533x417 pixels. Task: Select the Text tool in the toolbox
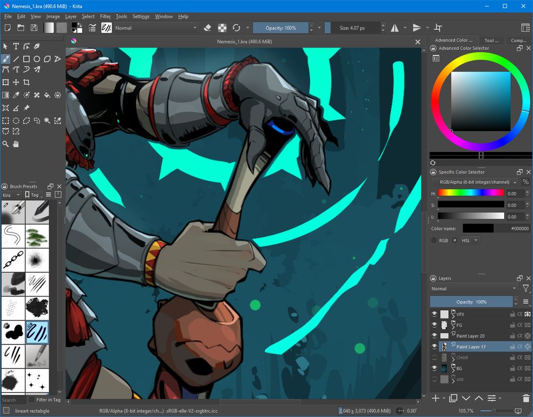pyautogui.click(x=16, y=46)
